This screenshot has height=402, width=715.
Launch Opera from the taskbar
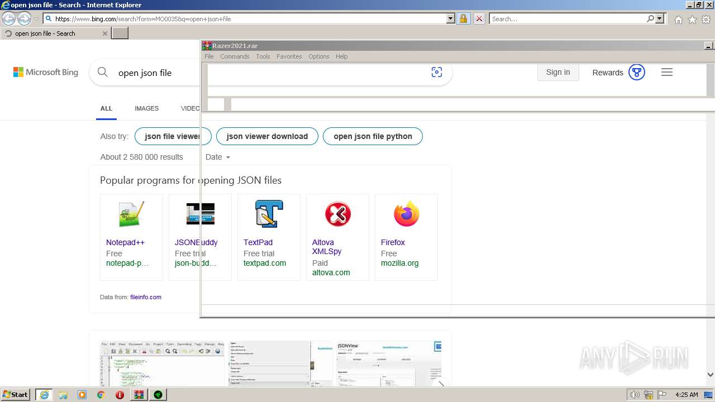pyautogui.click(x=120, y=395)
